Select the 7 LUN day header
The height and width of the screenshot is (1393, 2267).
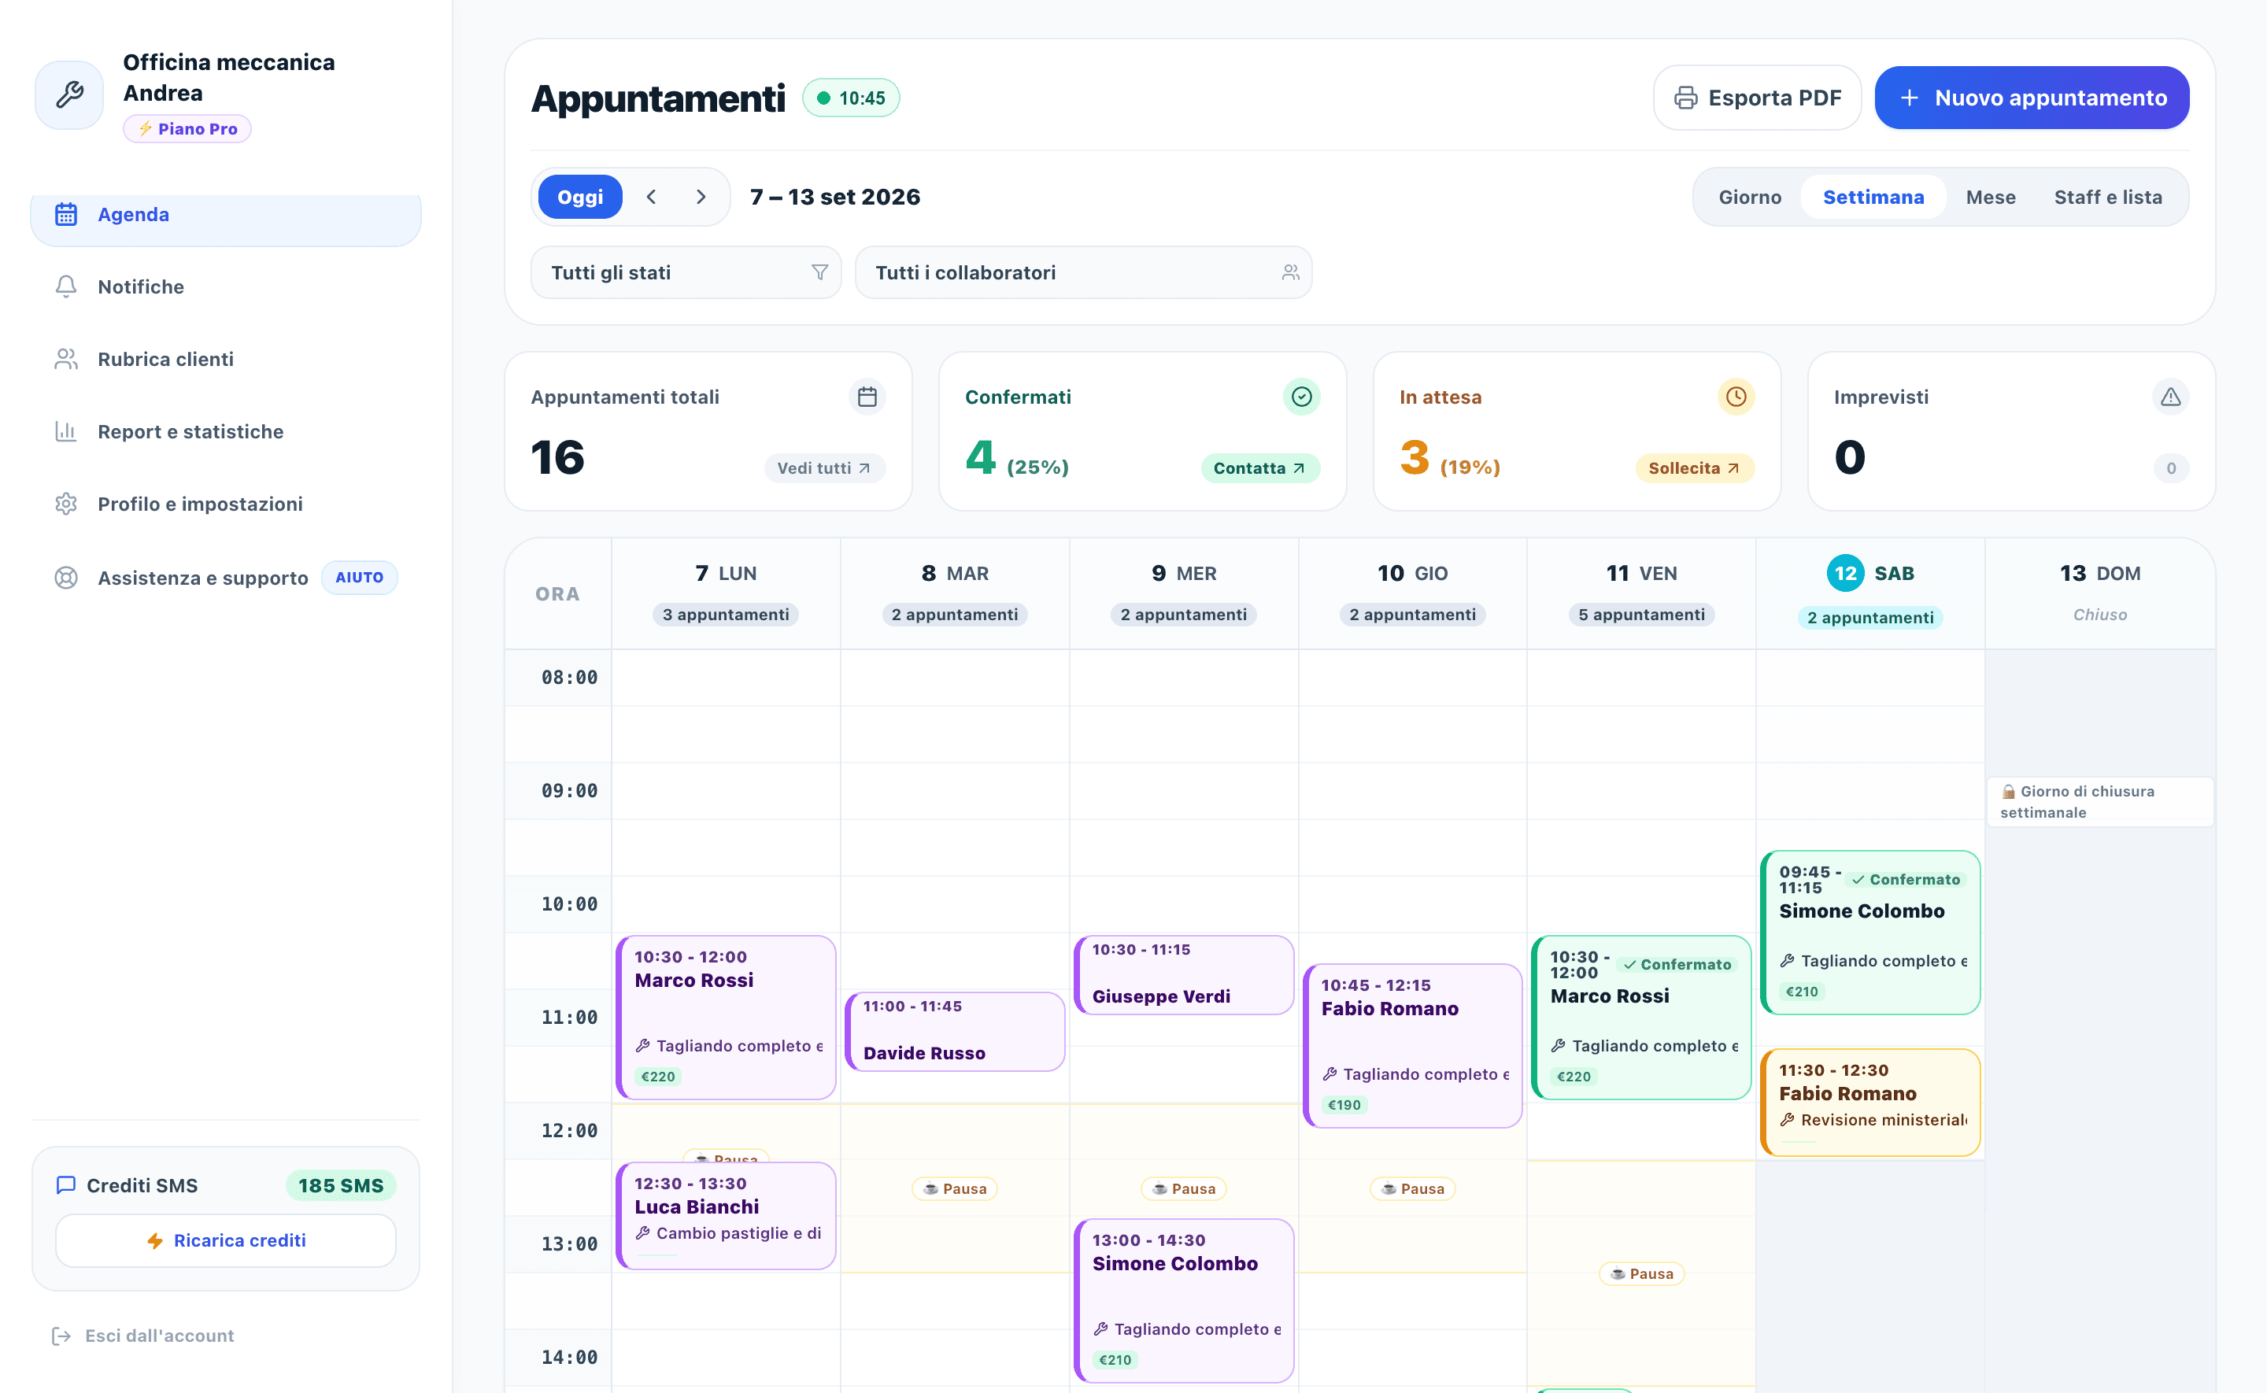[726, 593]
